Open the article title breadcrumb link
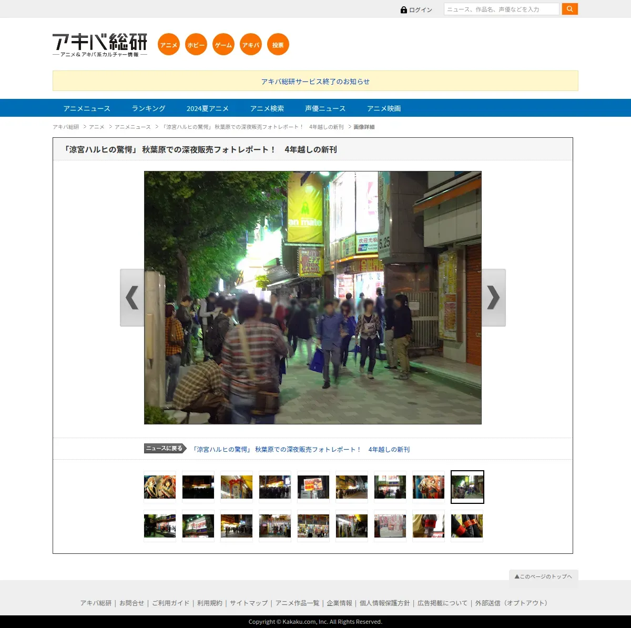 [252, 127]
